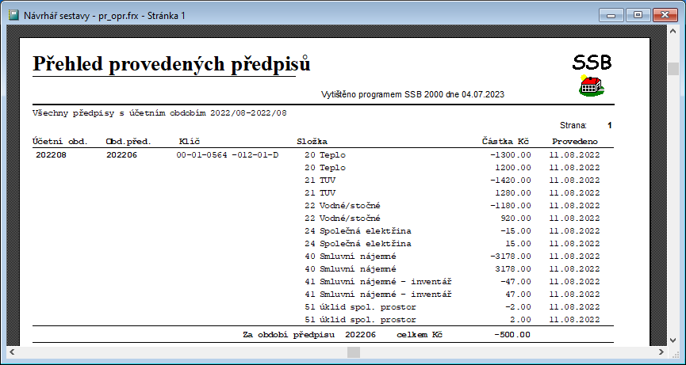Click the 'Provedeno' column header

[x=575, y=141]
